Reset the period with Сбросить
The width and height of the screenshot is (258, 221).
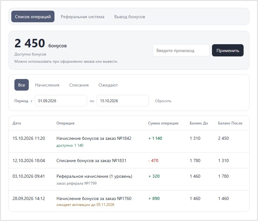pos(163,101)
